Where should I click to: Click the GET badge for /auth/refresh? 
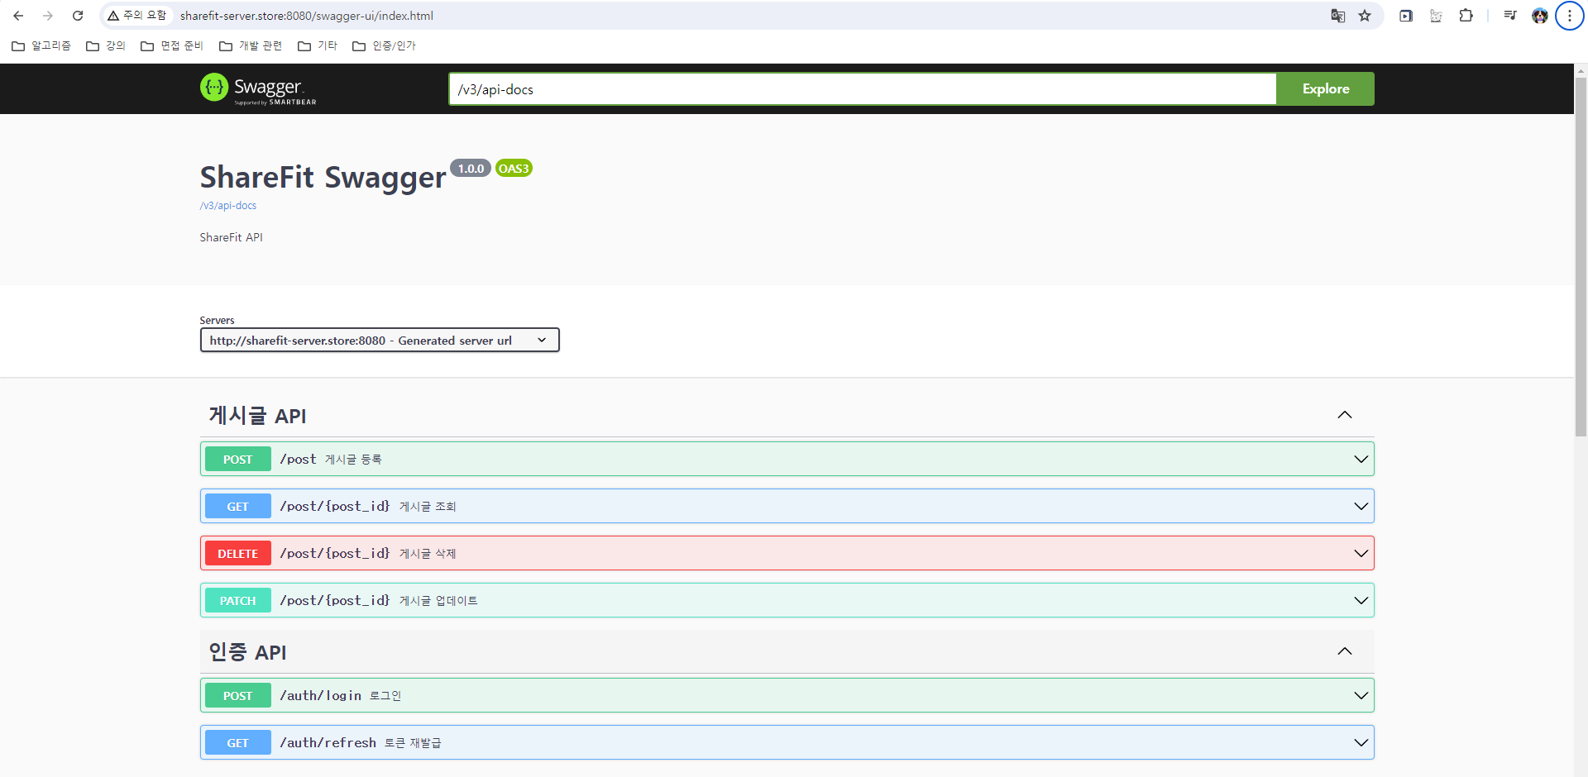point(237,743)
